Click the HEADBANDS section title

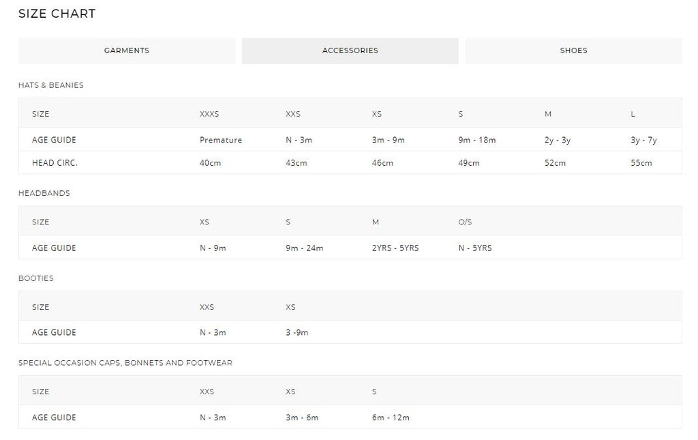(44, 193)
